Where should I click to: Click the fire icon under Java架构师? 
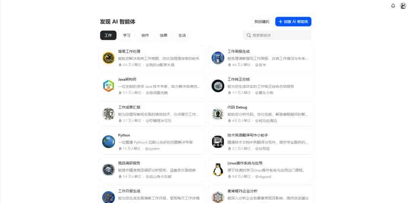click(x=120, y=93)
